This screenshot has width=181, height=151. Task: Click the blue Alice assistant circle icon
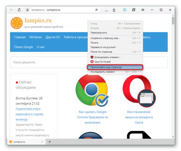(124, 10)
